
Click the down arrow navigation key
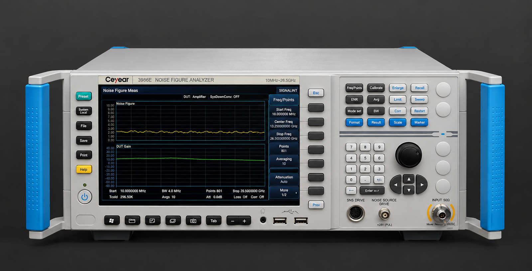click(409, 190)
